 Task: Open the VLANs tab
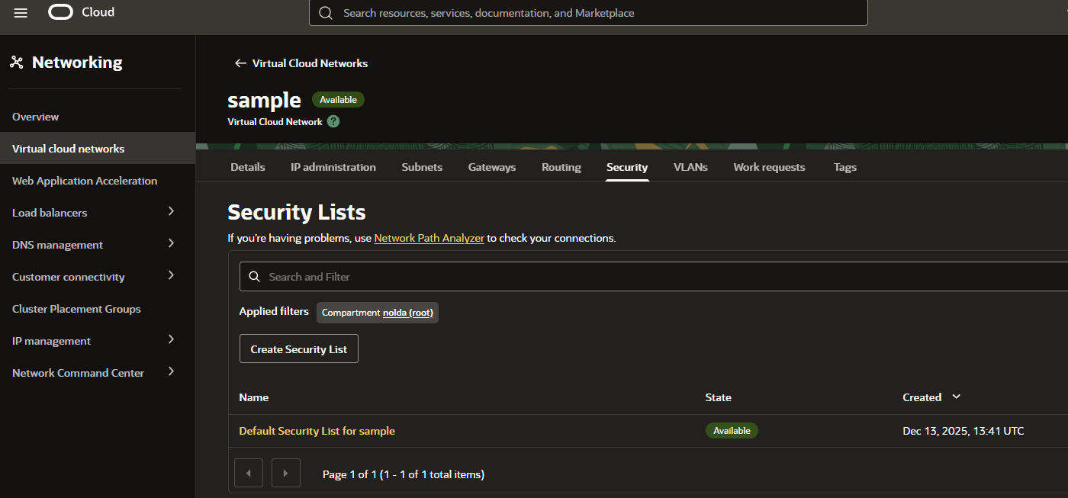coord(690,167)
